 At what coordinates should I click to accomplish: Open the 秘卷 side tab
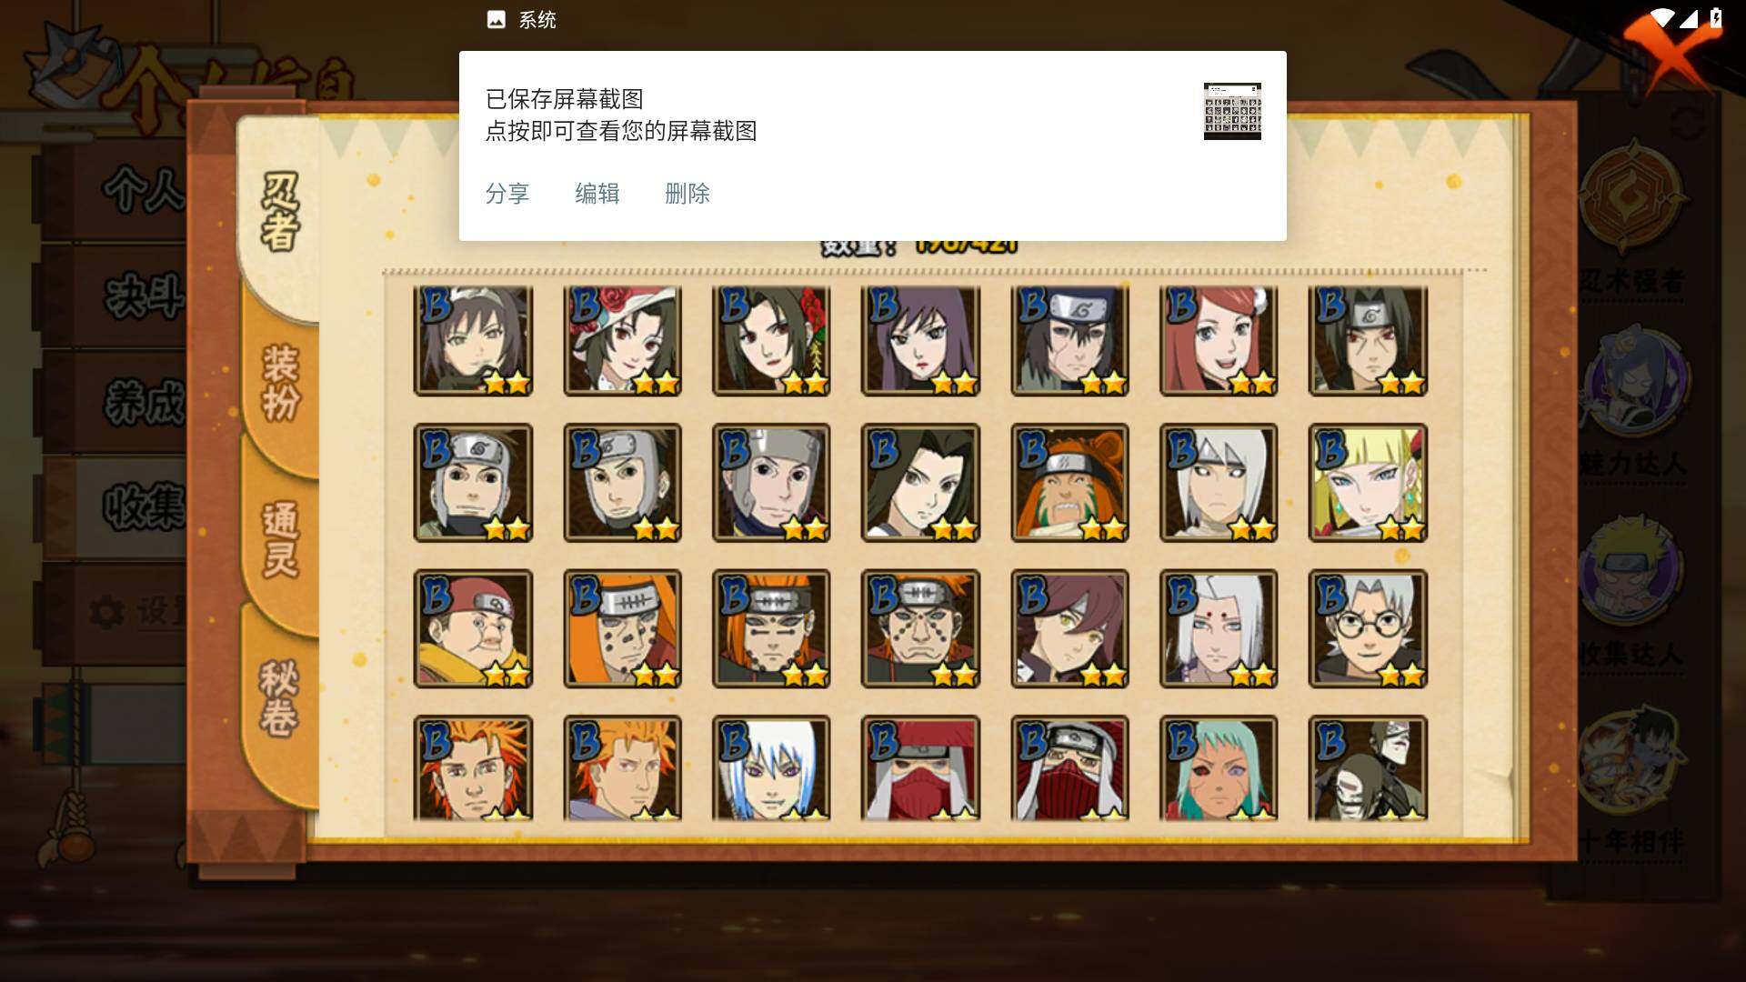pos(279,698)
